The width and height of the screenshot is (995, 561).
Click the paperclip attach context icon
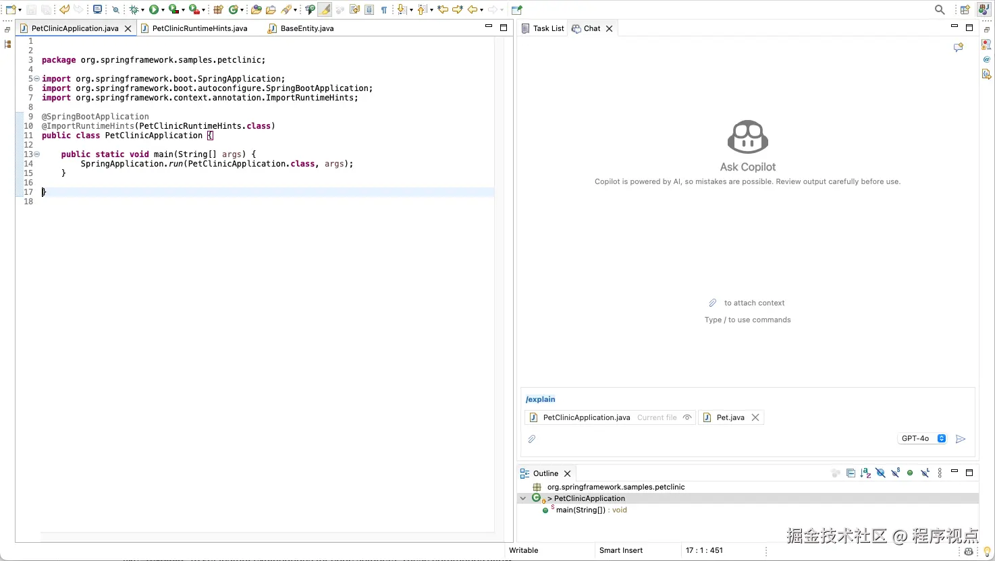point(532,439)
